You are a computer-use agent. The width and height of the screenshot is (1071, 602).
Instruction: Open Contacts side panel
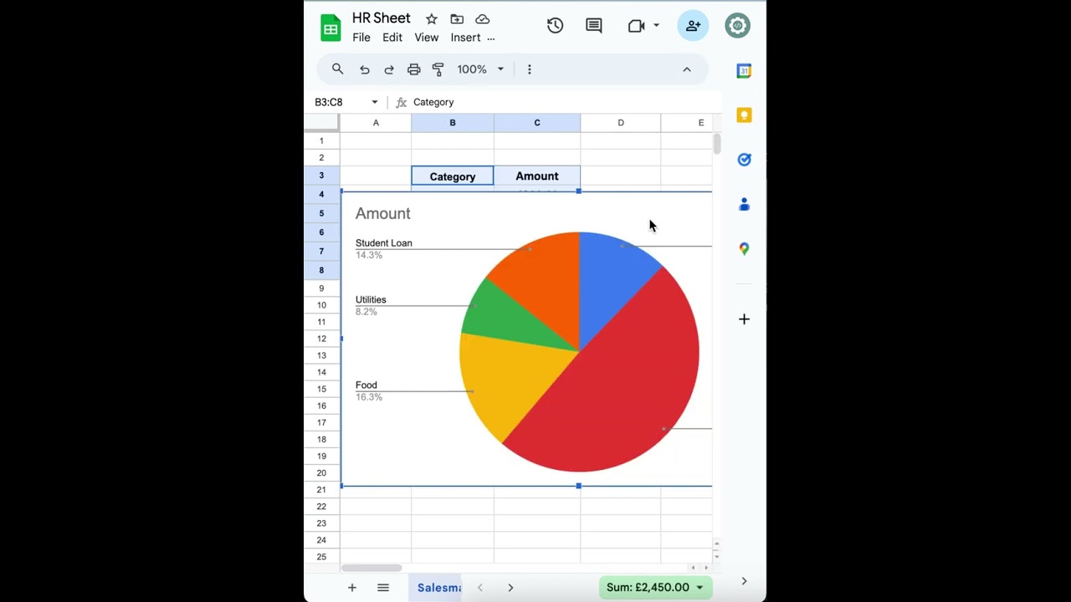point(744,204)
